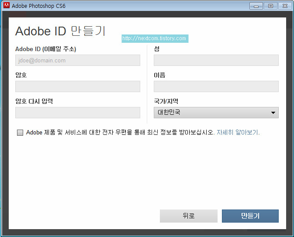294x237 pixels.
Task: Maximize the Adobe Photoshop CS6 window
Action: pyautogui.click(x=270, y=6)
